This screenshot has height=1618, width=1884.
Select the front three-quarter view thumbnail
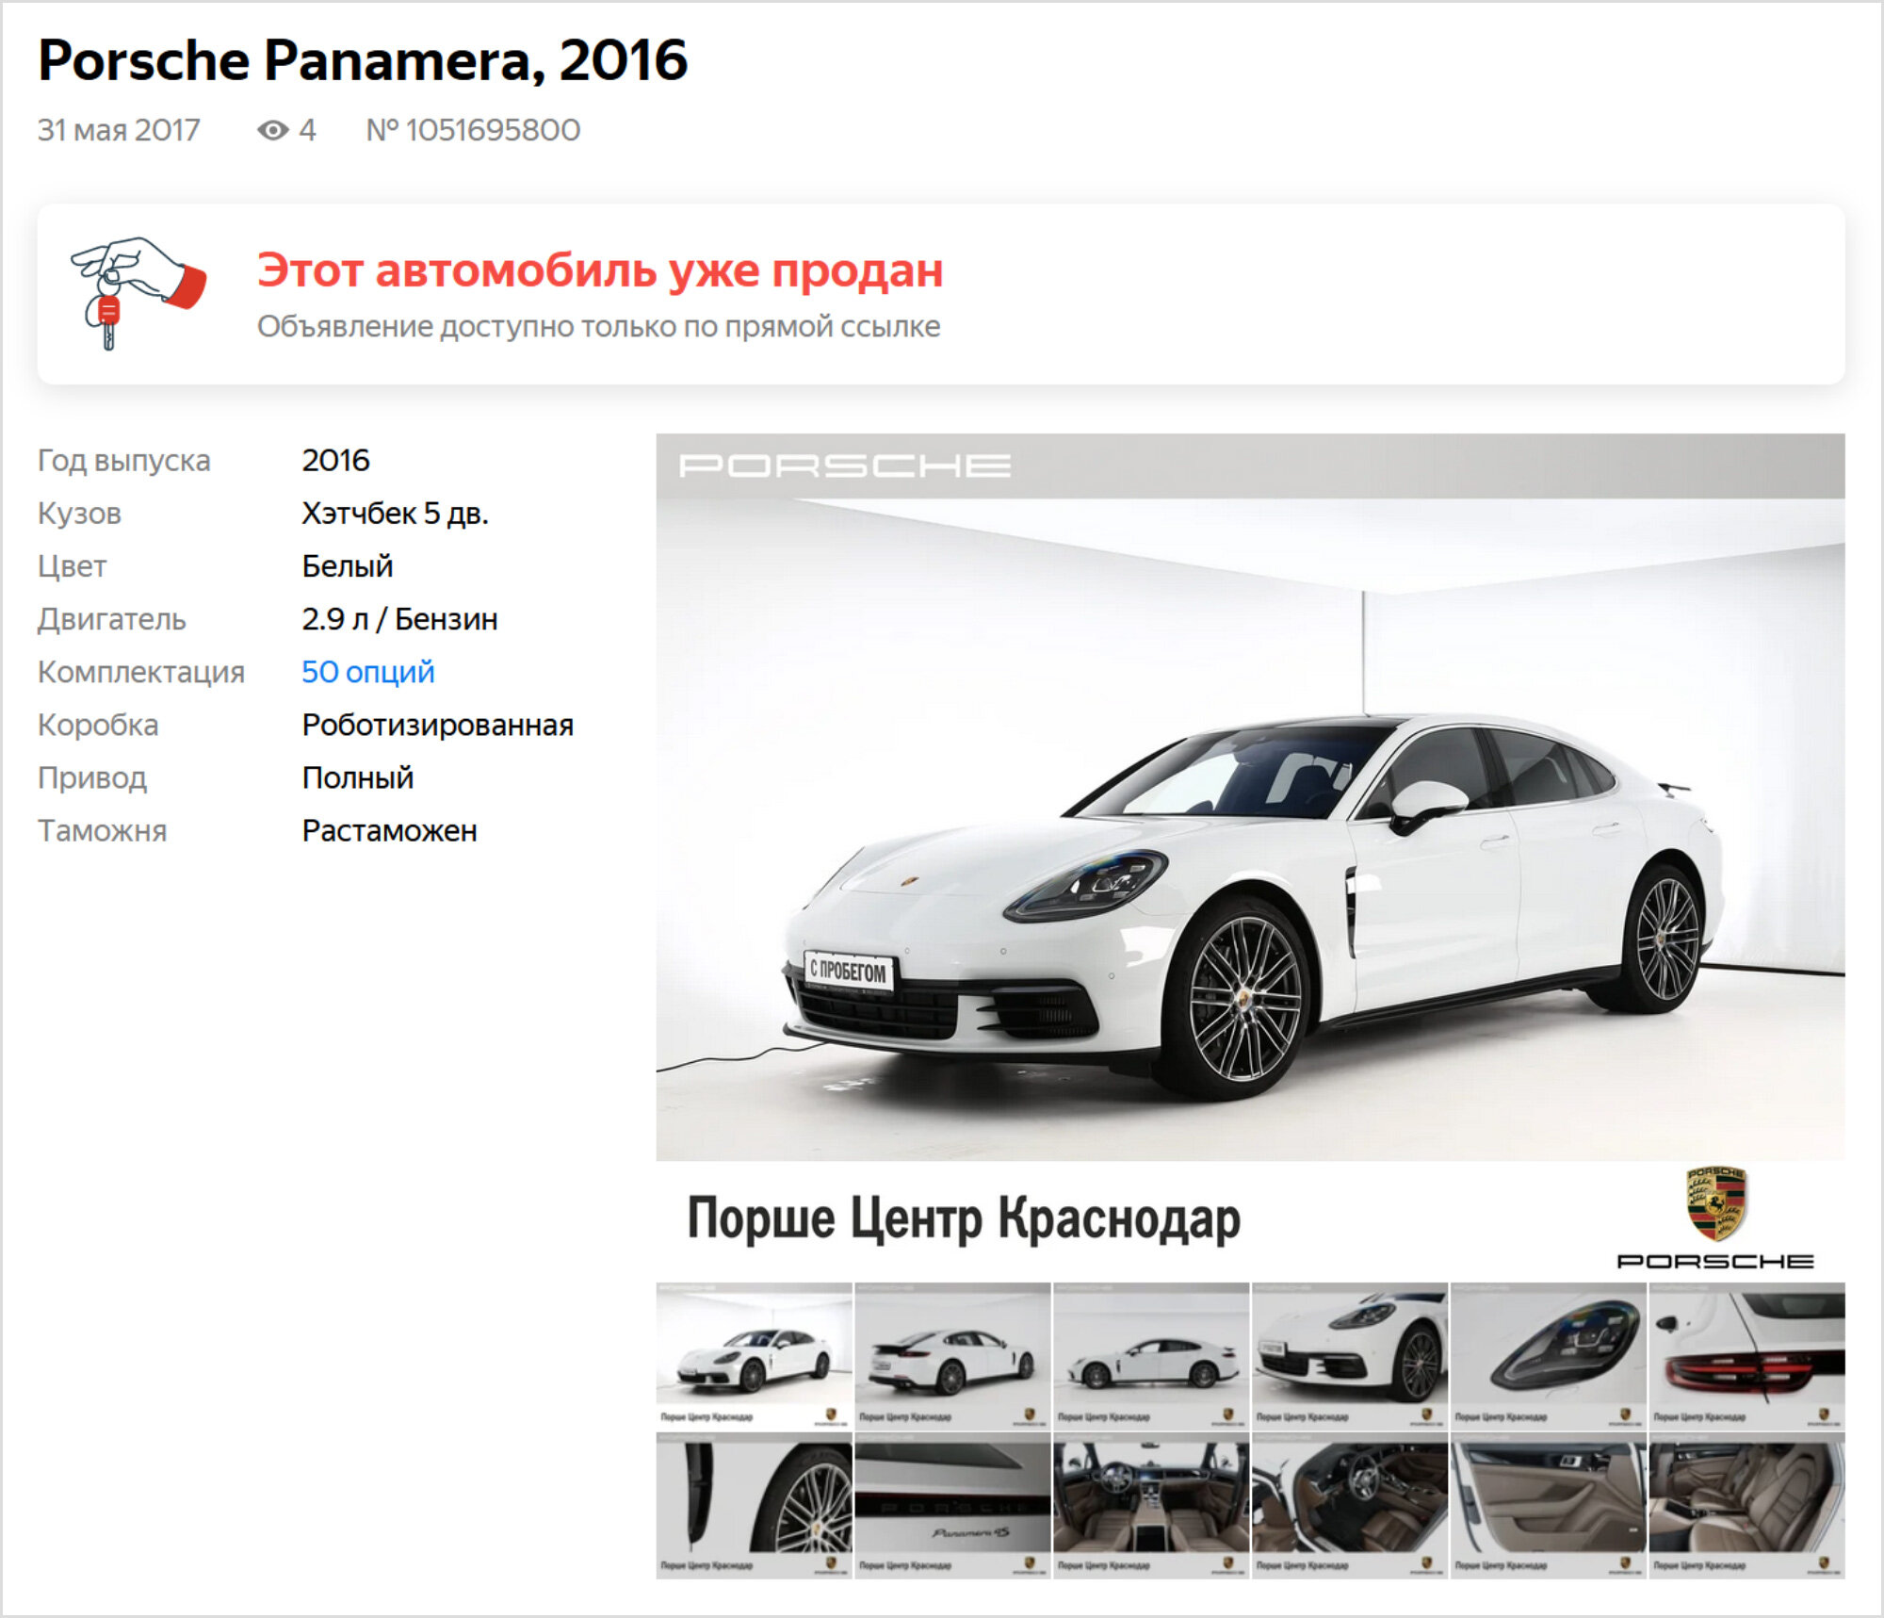[755, 1355]
